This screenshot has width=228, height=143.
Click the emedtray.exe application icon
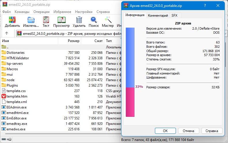4,124
